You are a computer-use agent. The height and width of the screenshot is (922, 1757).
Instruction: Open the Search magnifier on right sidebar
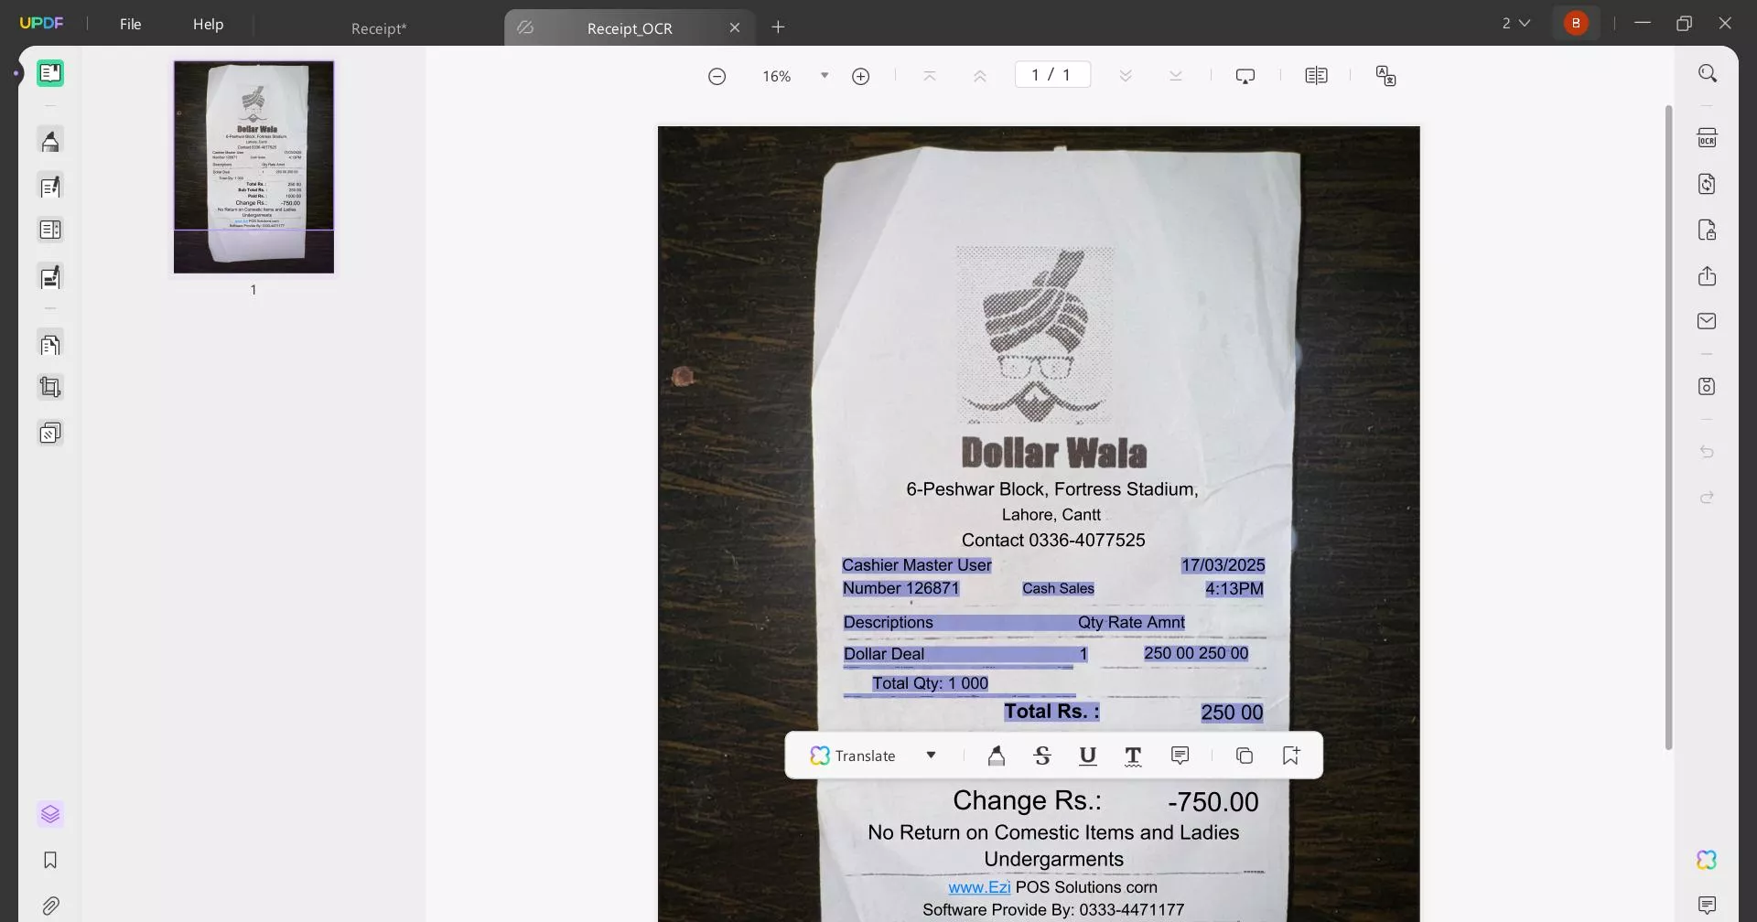click(1708, 73)
